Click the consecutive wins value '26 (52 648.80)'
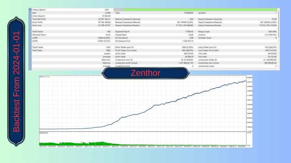Image resolution: width=291 pixels, height=163 pixels. [x=187, y=60]
